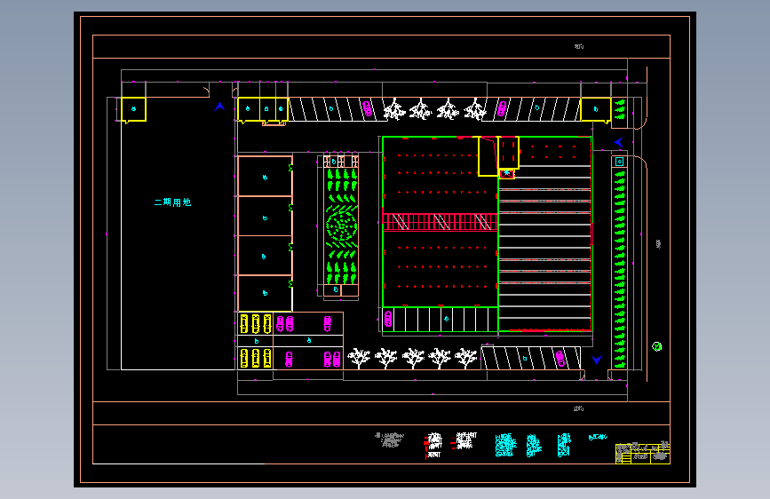Click the gray notes text in the legend
Viewport: 770px width, 499px height.
389,440
